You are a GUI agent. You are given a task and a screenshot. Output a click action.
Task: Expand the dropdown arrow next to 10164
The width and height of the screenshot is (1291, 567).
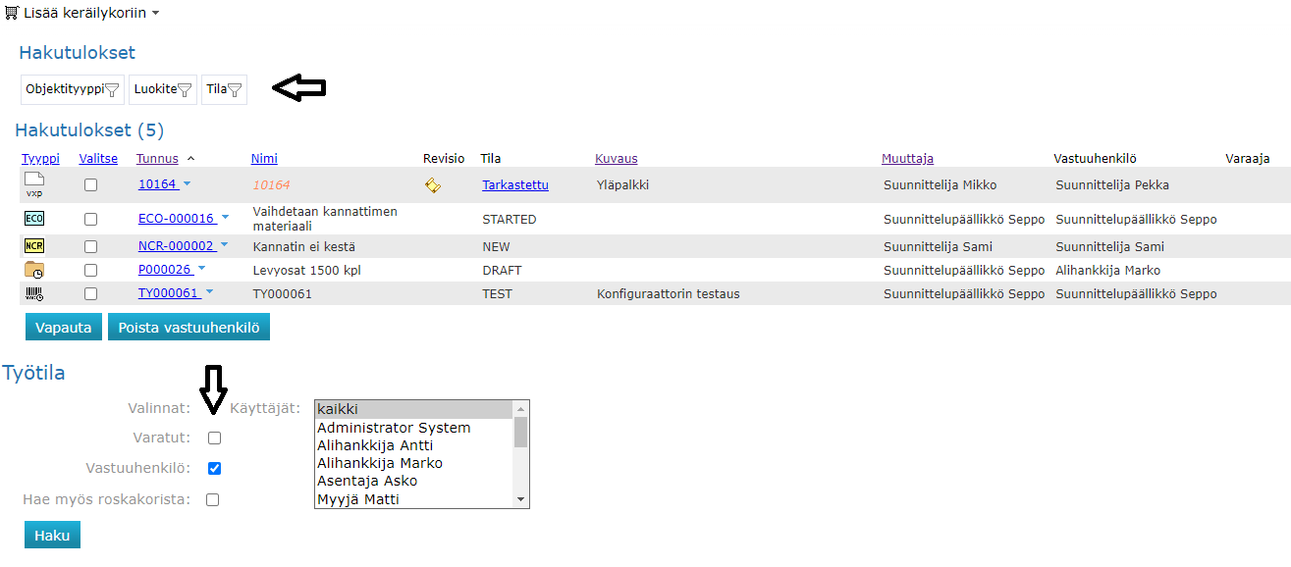[x=187, y=183]
